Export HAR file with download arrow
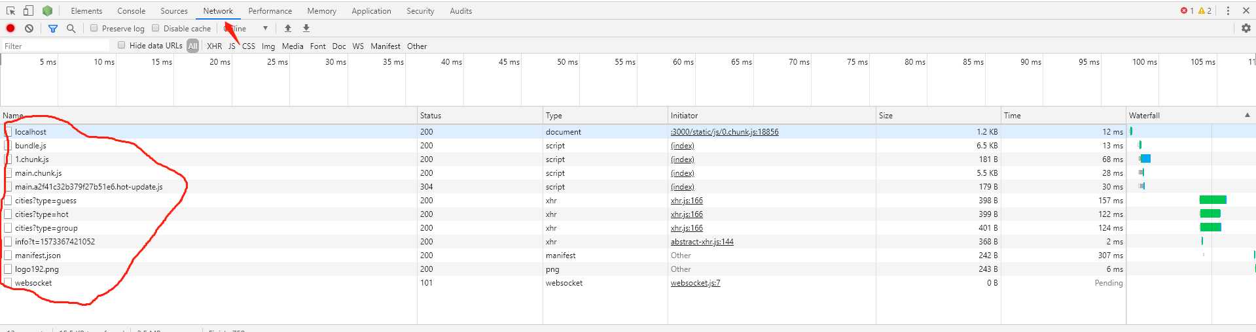 click(306, 28)
